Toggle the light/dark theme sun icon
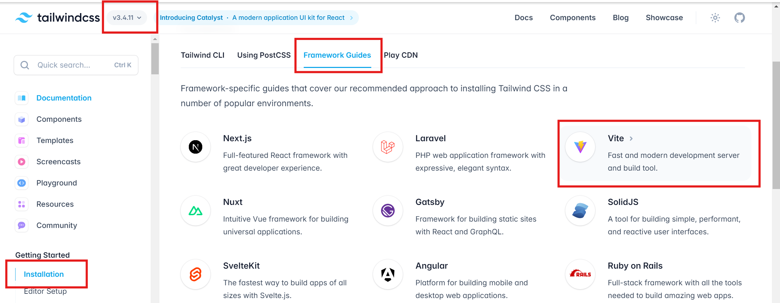 coord(715,18)
